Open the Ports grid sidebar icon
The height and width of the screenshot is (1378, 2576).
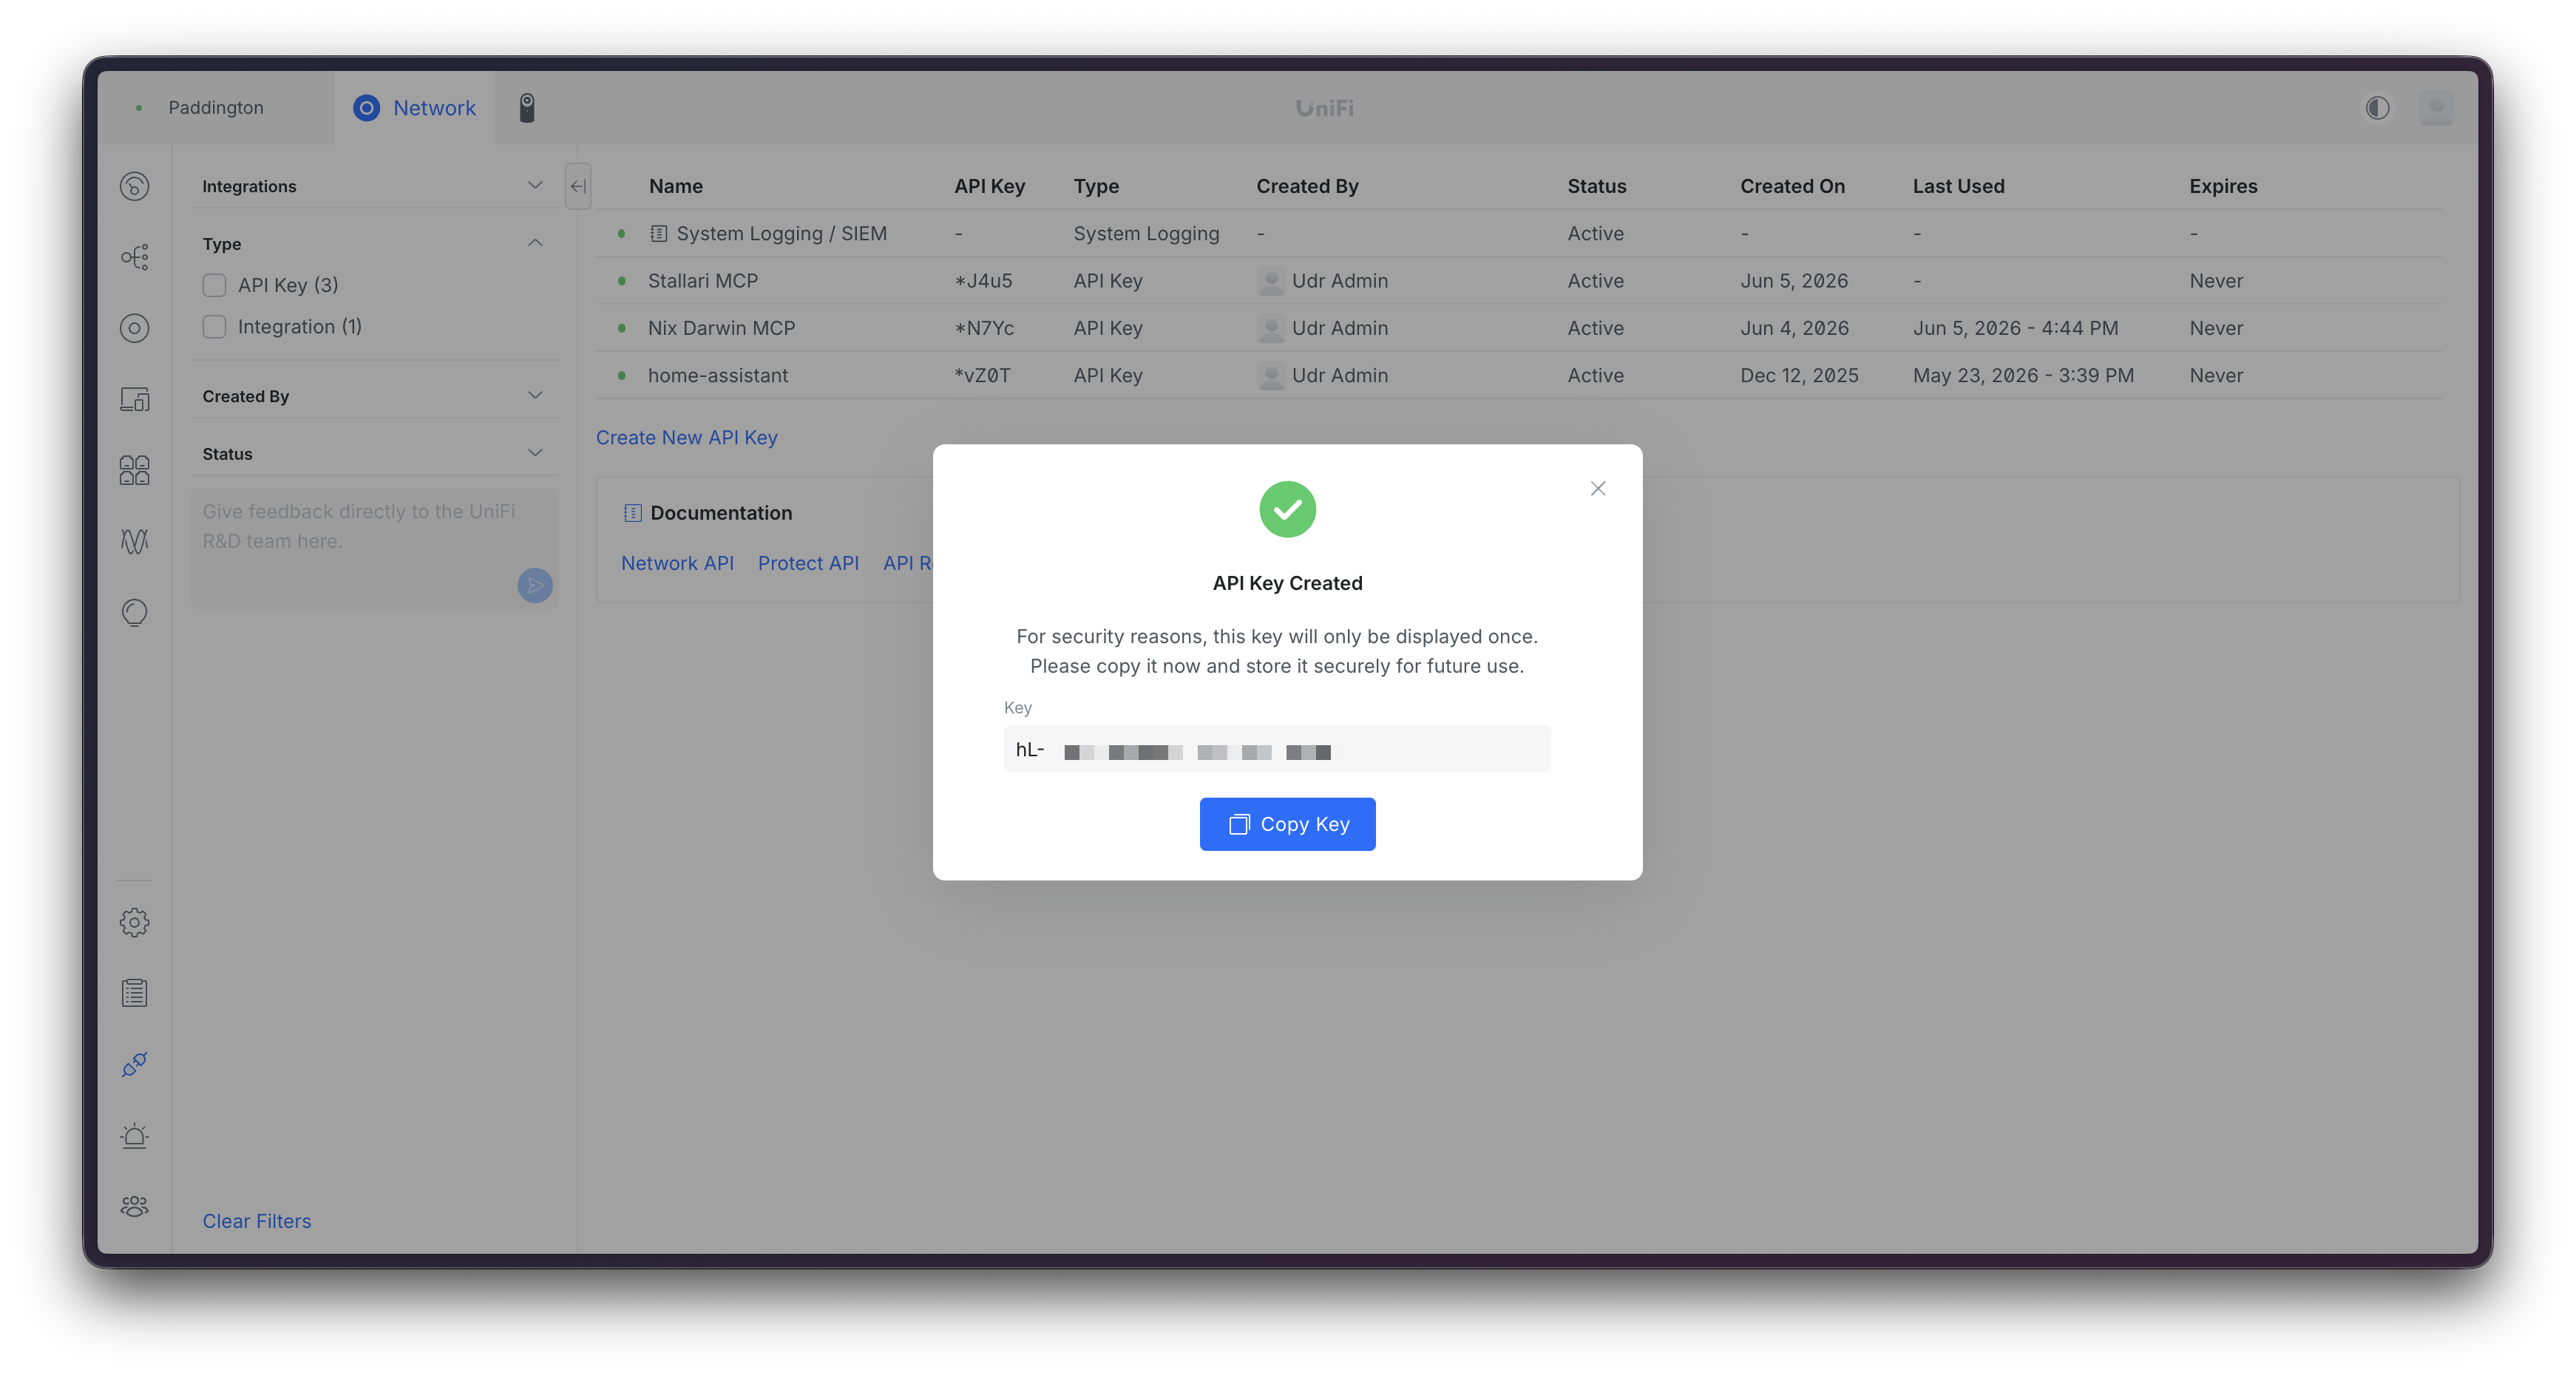pyautogui.click(x=134, y=470)
